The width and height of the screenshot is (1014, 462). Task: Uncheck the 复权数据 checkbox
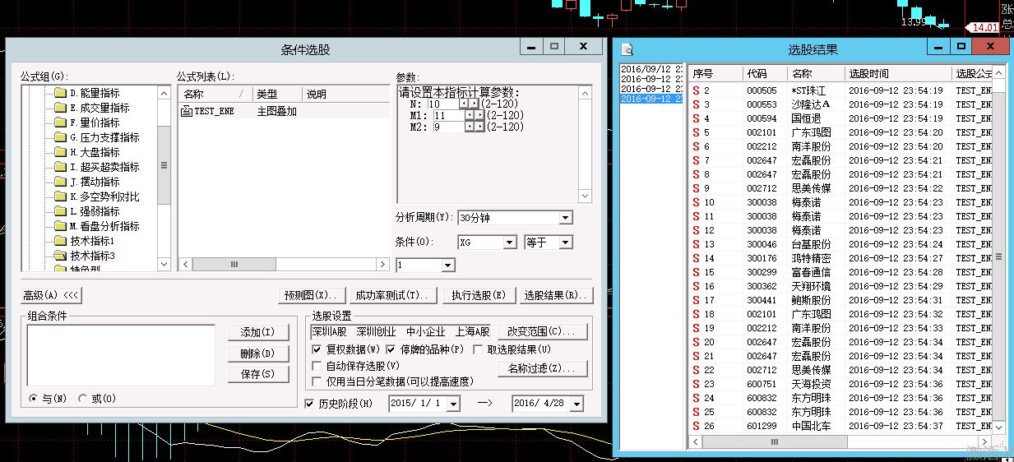(317, 349)
